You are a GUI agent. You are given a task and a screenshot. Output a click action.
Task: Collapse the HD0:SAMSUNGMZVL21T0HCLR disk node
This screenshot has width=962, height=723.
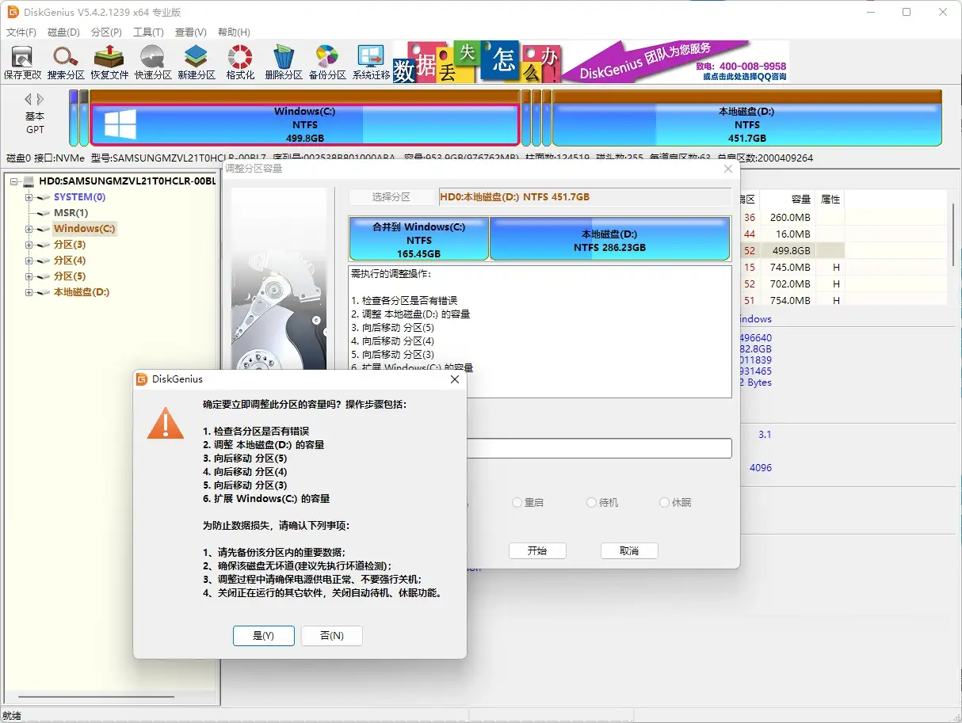pyautogui.click(x=15, y=181)
